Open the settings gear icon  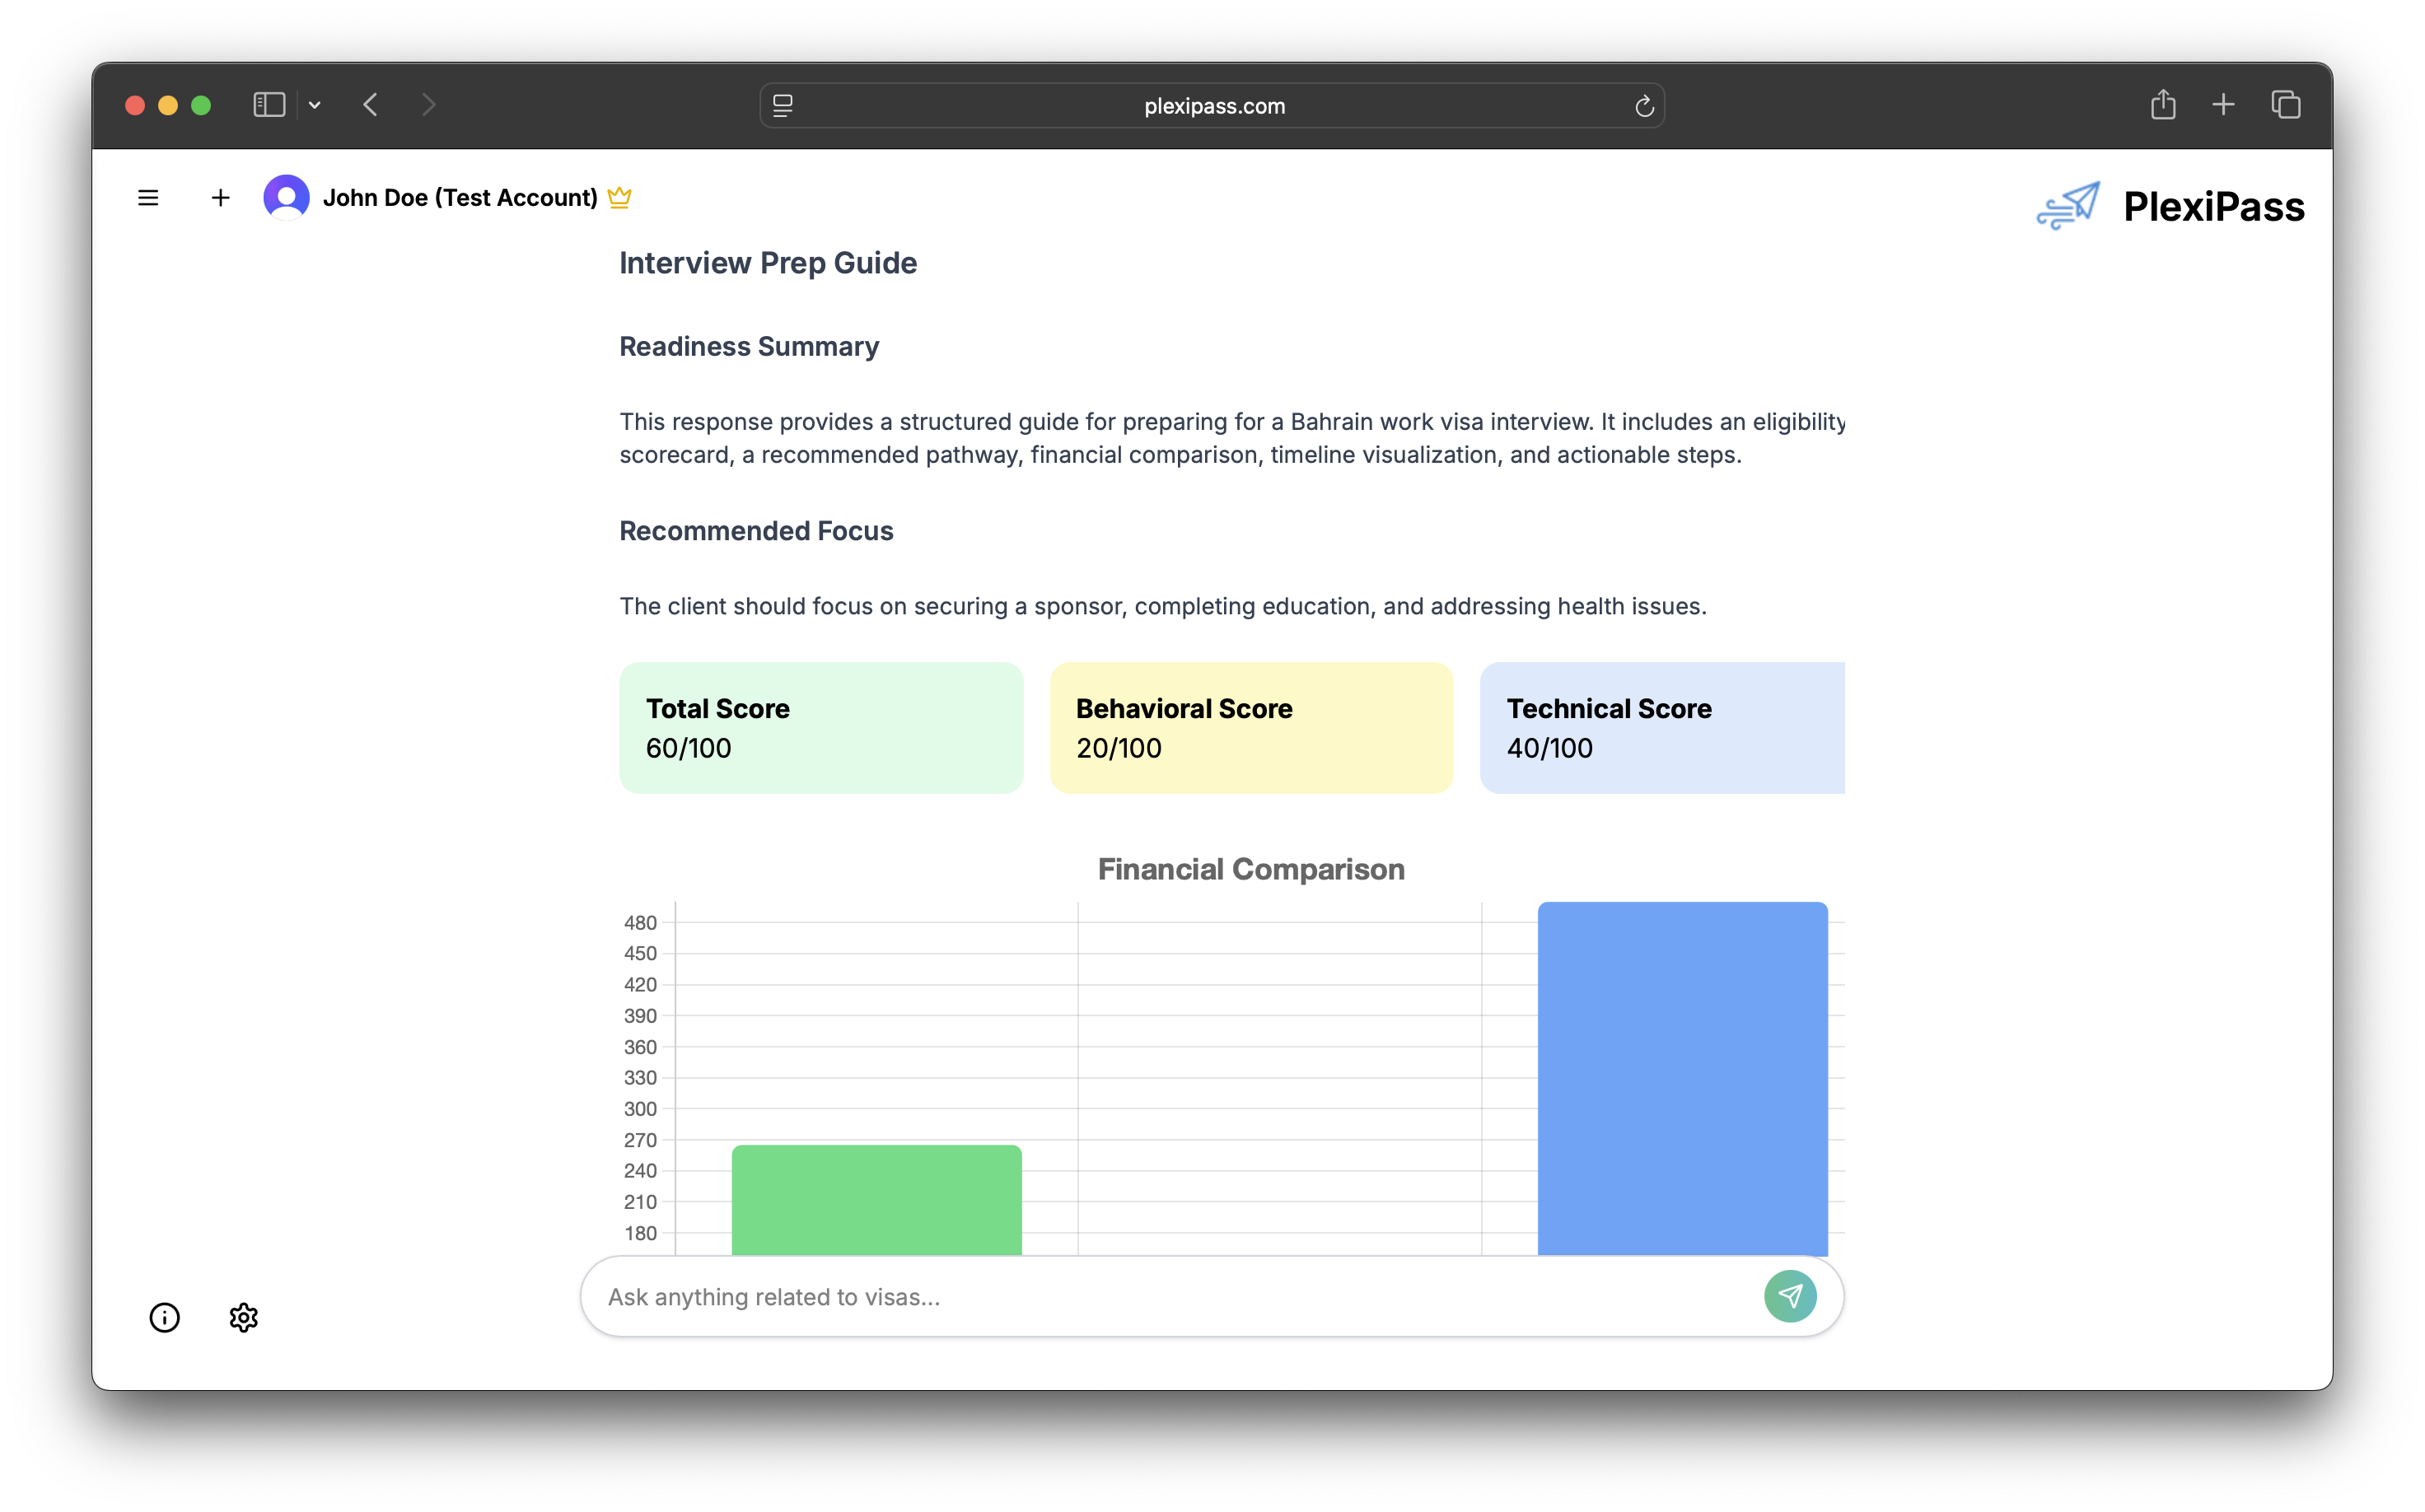243,1317
